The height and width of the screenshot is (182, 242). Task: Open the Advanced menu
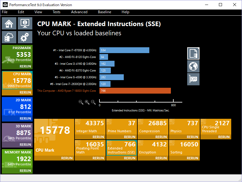pyautogui.click(x=79, y=12)
